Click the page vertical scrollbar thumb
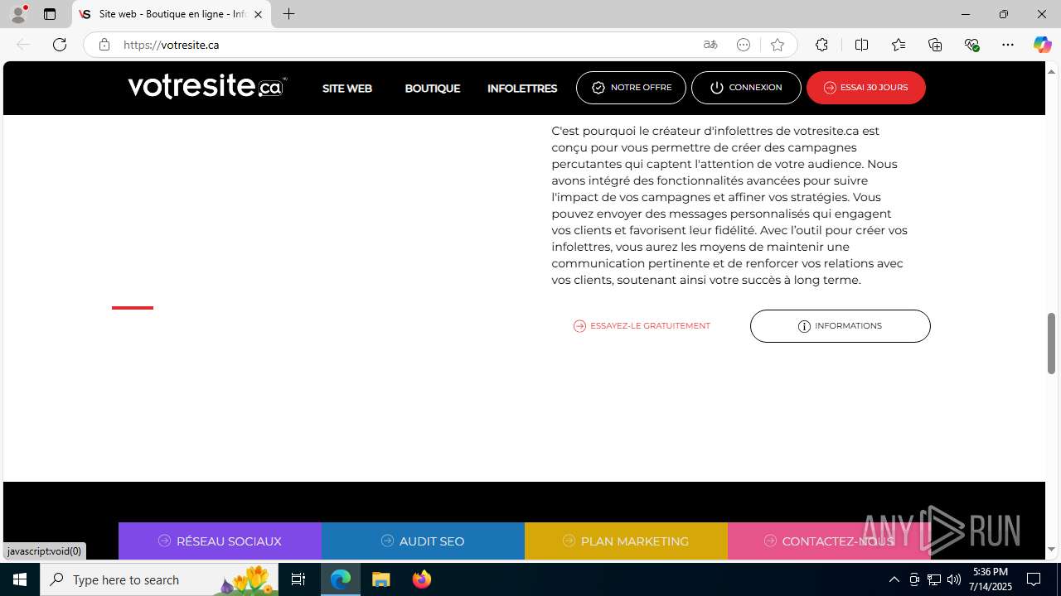1061x596 pixels. 1052,344
